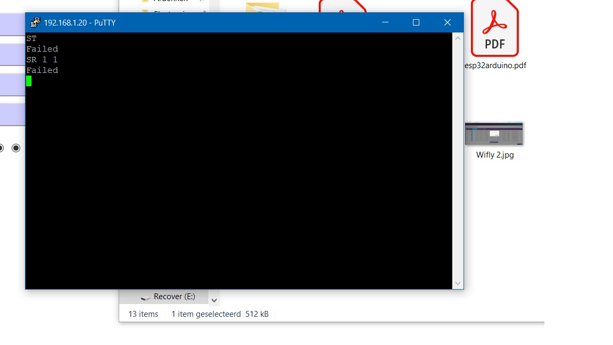Select the fully visible radio button left of PuTTY

click(x=16, y=148)
